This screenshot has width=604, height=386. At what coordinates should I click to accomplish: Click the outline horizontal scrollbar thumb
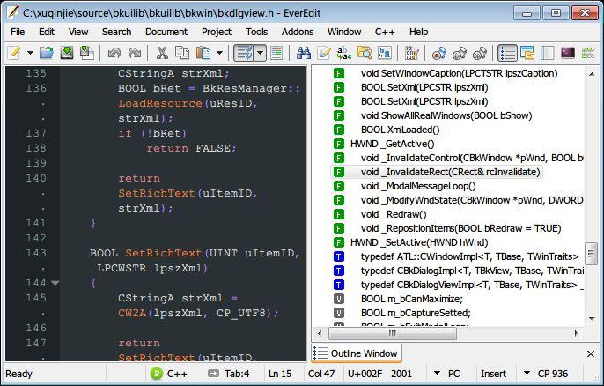click(392, 333)
